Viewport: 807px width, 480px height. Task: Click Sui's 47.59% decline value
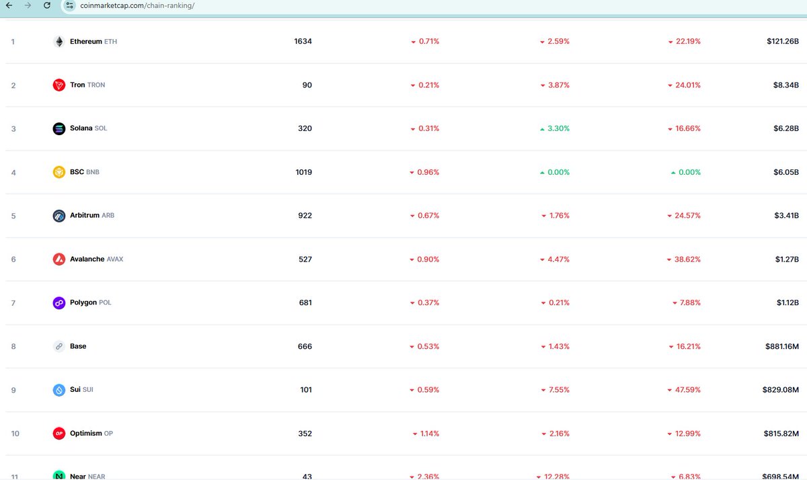[x=684, y=390]
